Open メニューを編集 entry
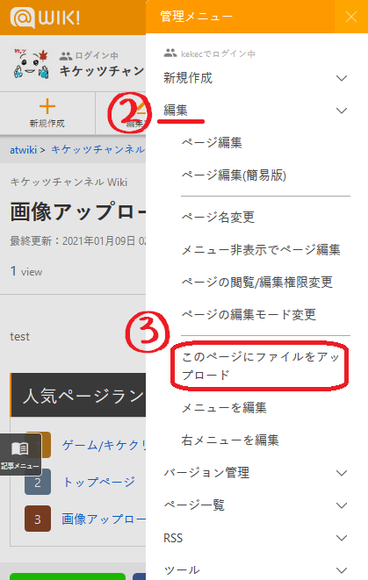This screenshot has height=580, width=368. (x=224, y=408)
